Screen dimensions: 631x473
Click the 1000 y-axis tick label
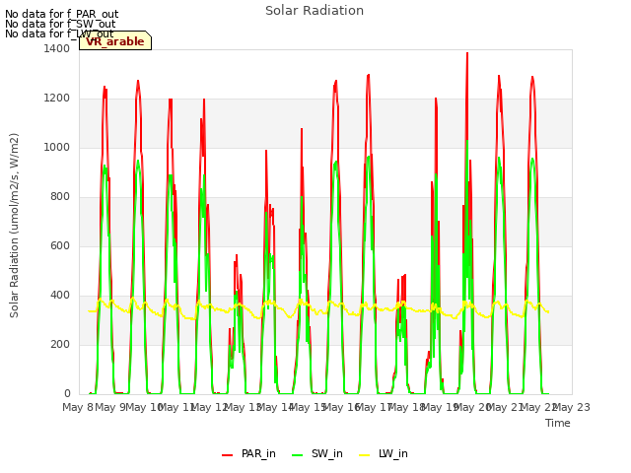click(57, 147)
